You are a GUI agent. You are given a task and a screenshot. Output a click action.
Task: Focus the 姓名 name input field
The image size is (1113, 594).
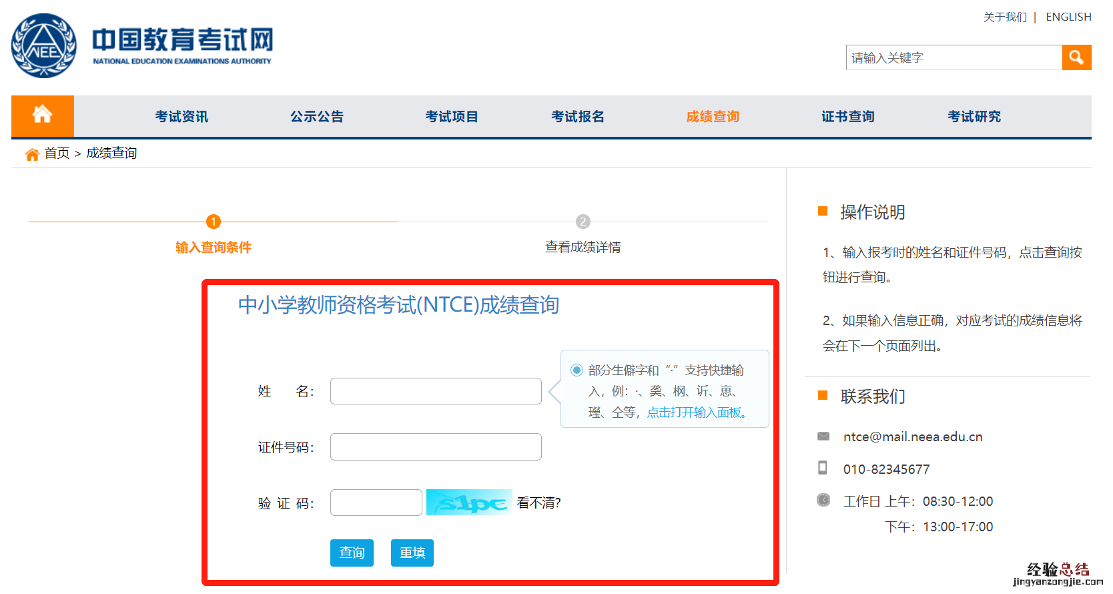pyautogui.click(x=436, y=391)
